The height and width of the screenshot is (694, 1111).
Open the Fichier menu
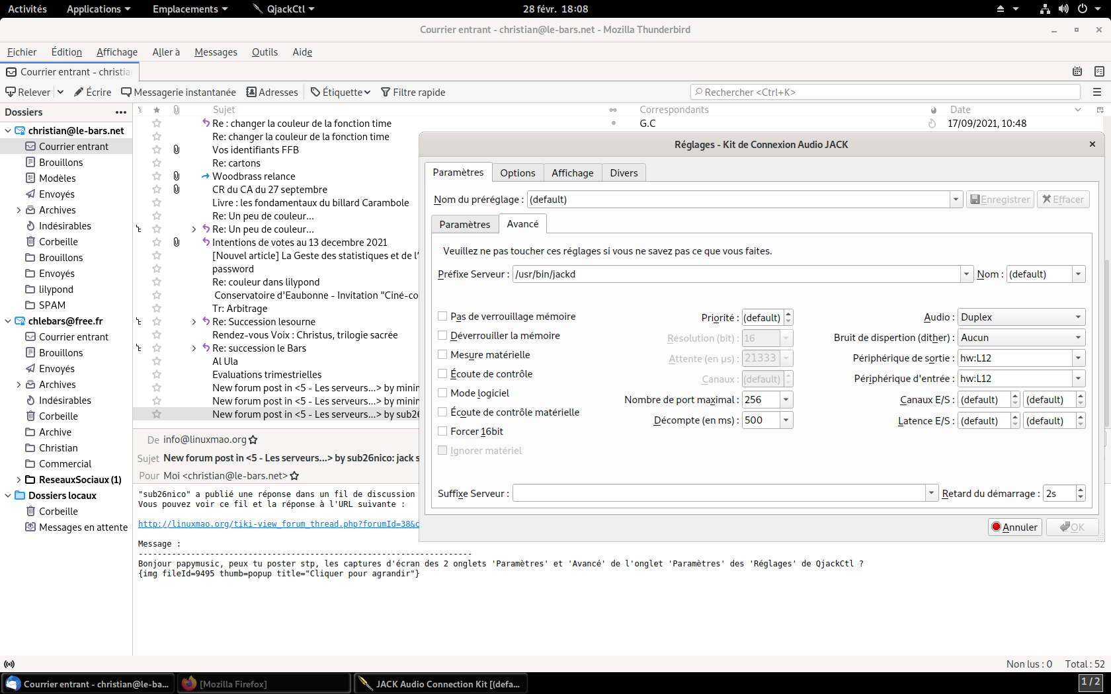pos(22,52)
